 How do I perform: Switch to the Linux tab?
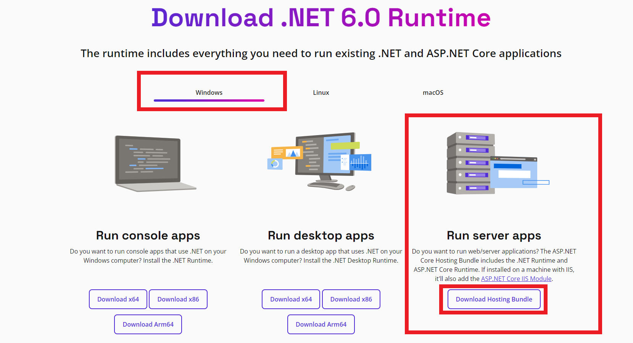click(321, 93)
